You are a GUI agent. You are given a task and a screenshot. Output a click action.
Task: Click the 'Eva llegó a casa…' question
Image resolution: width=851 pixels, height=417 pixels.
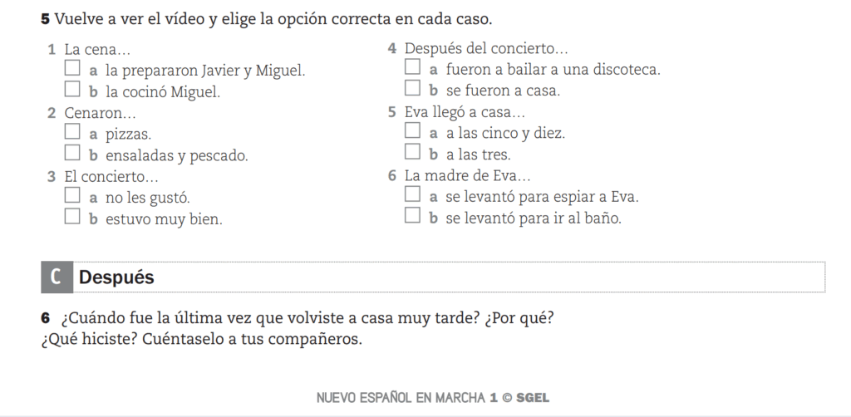coord(465,112)
